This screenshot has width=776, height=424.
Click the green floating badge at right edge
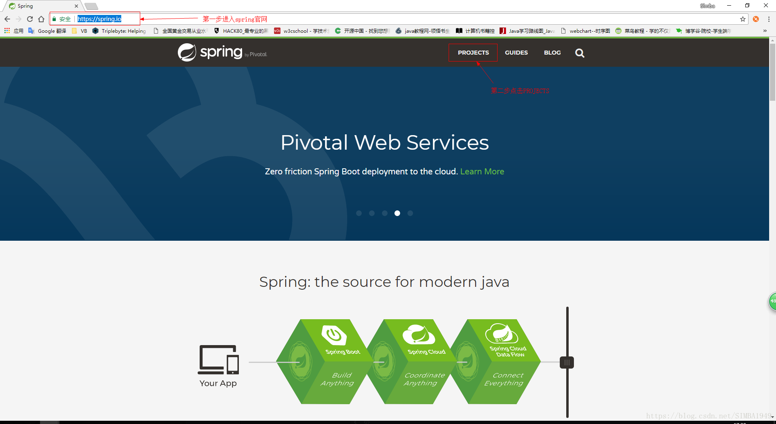[772, 301]
